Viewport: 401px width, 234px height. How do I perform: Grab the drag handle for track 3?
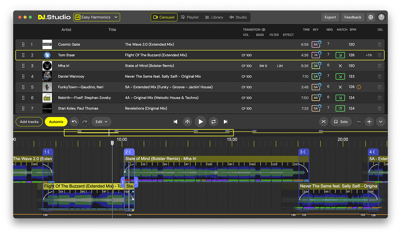[23, 66]
